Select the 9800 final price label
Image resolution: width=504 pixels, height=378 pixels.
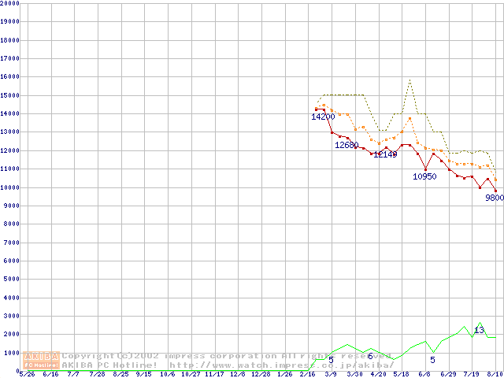(x=495, y=198)
